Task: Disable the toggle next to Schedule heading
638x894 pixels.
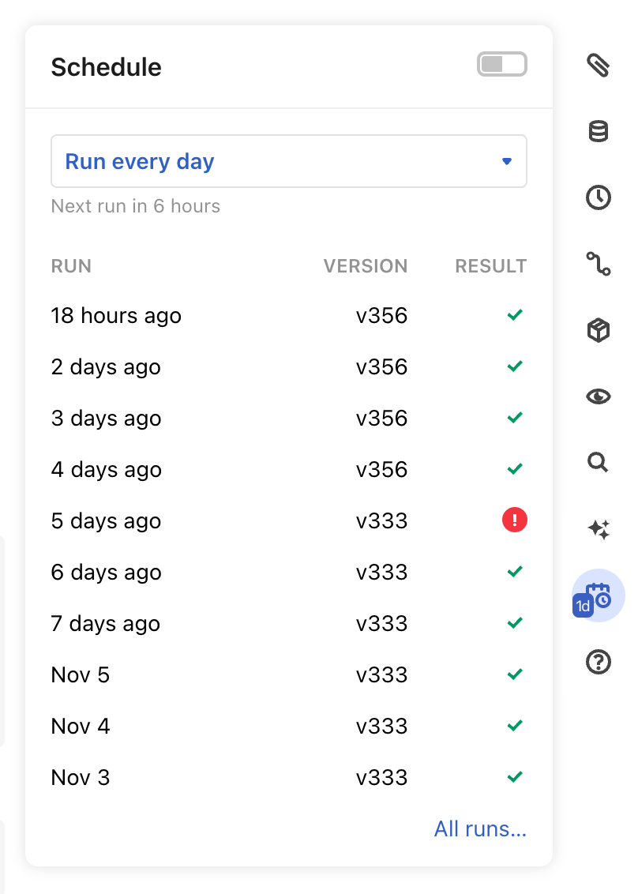Action: coord(502,64)
